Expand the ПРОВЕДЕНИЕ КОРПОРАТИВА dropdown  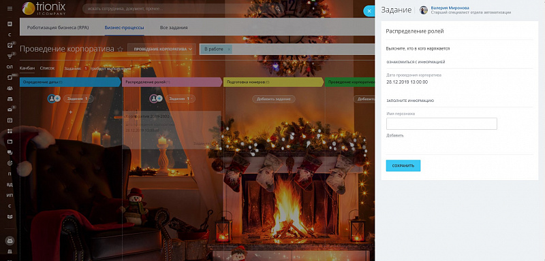click(x=161, y=49)
